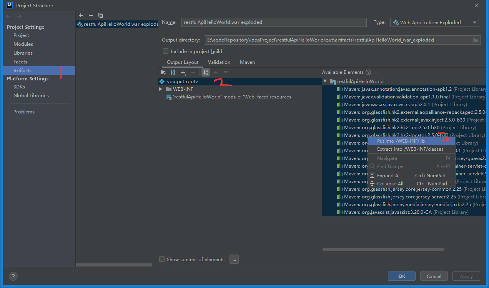The width and height of the screenshot is (489, 288).
Task: Select restfulApiHelloWorld:war exploded artifact
Action: [117, 24]
